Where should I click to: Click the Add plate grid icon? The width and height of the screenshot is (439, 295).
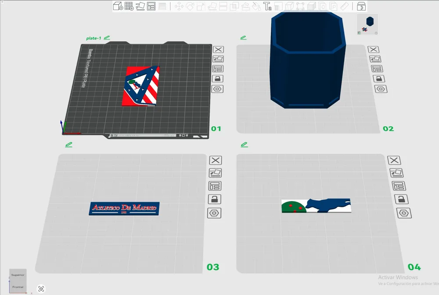[129, 6]
